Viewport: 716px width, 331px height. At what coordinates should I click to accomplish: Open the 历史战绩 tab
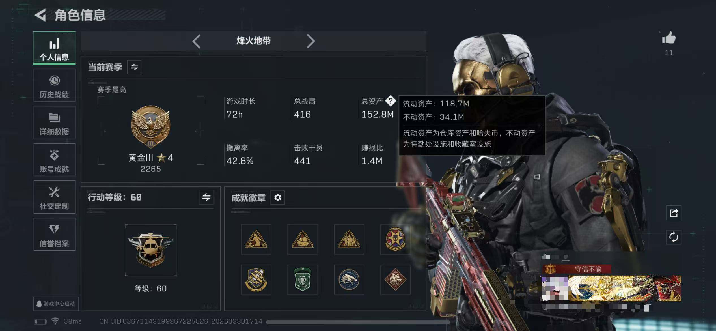(x=54, y=86)
